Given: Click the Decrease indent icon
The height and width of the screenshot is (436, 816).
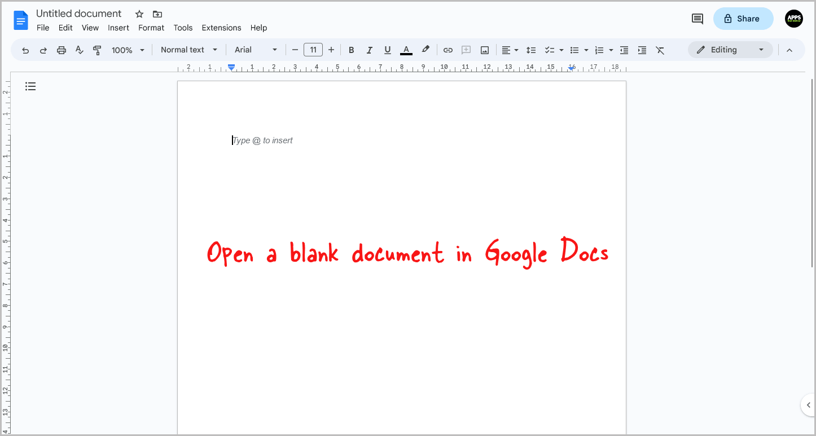Looking at the screenshot, I should 624,50.
